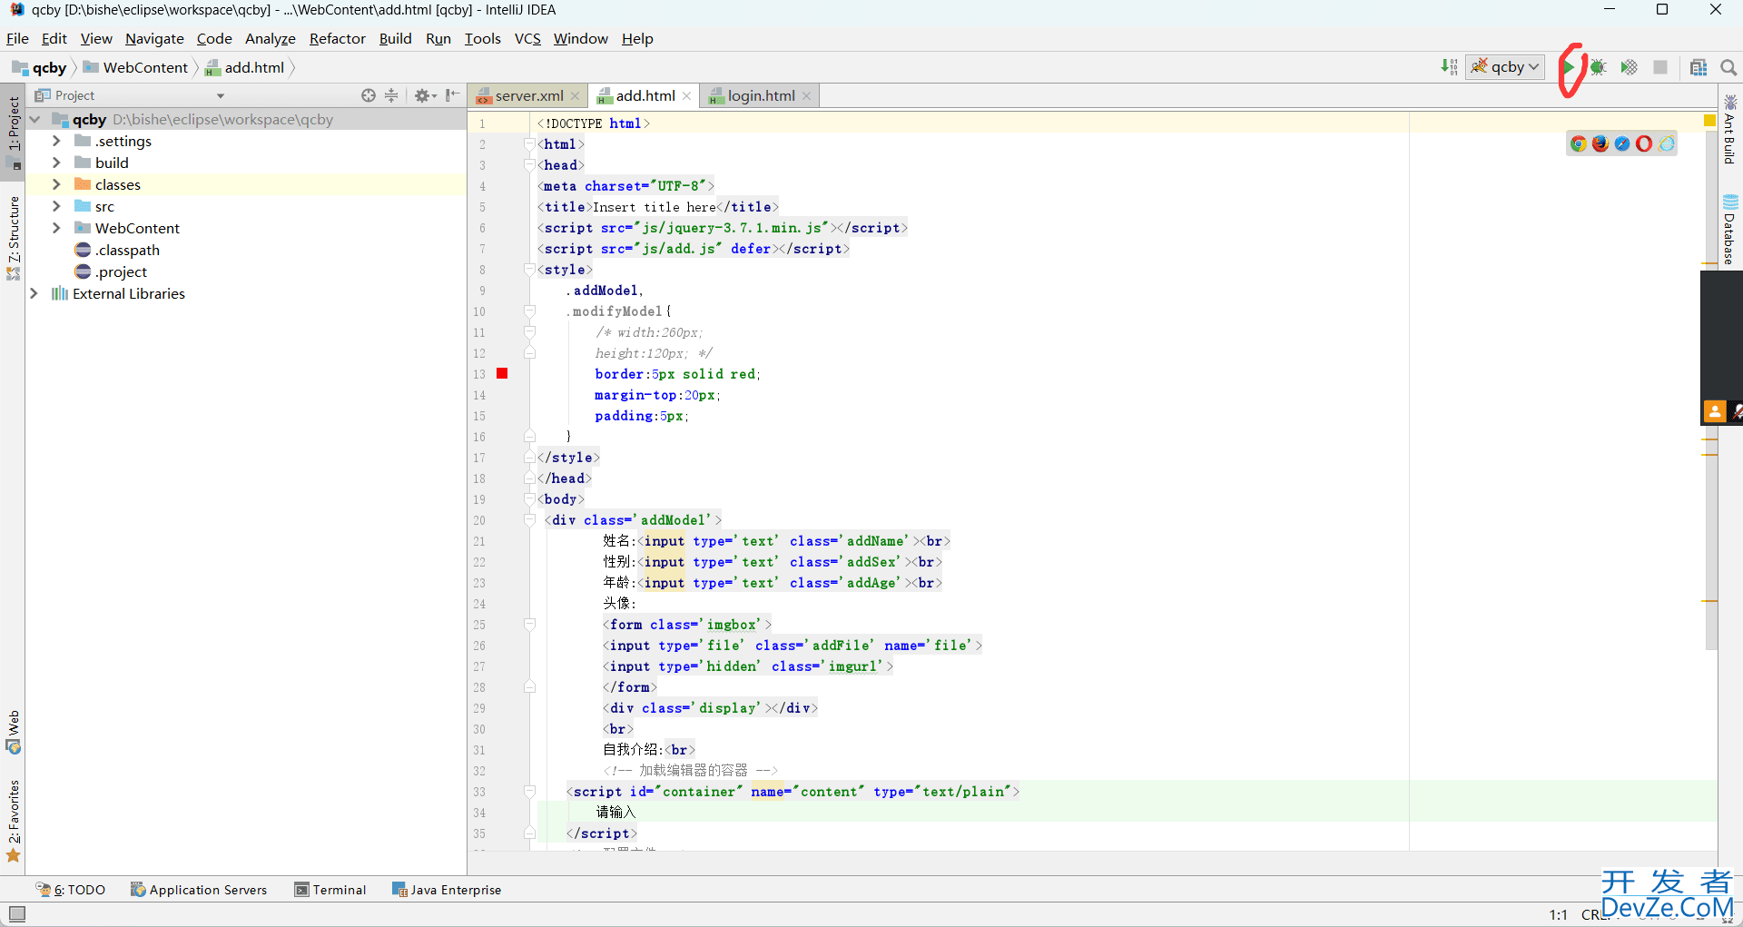Viewport: 1743px width, 927px height.
Task: Open add.html in Opera browser icon
Action: click(x=1644, y=143)
